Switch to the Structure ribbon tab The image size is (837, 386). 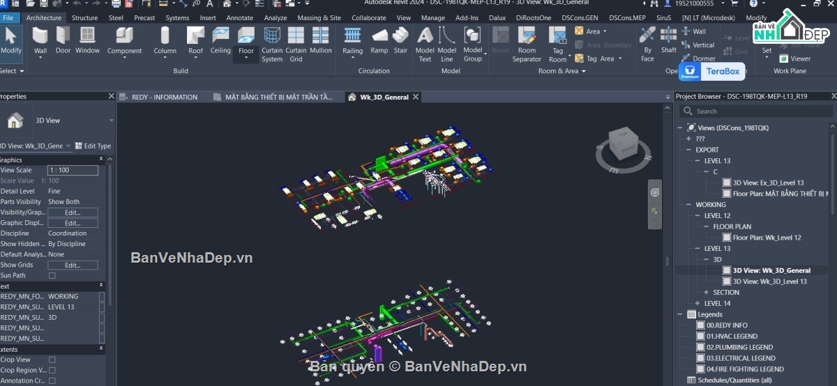pos(84,17)
